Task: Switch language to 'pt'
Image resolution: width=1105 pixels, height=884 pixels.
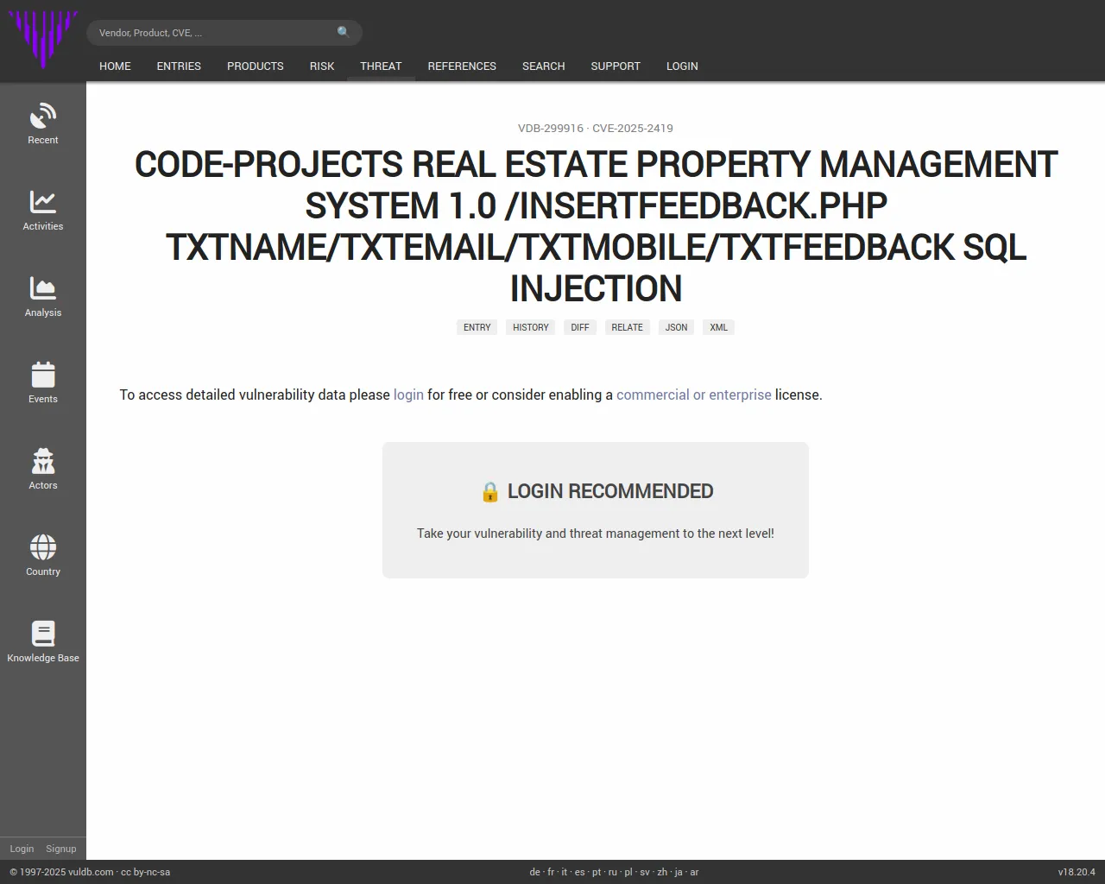Action: 597,872
